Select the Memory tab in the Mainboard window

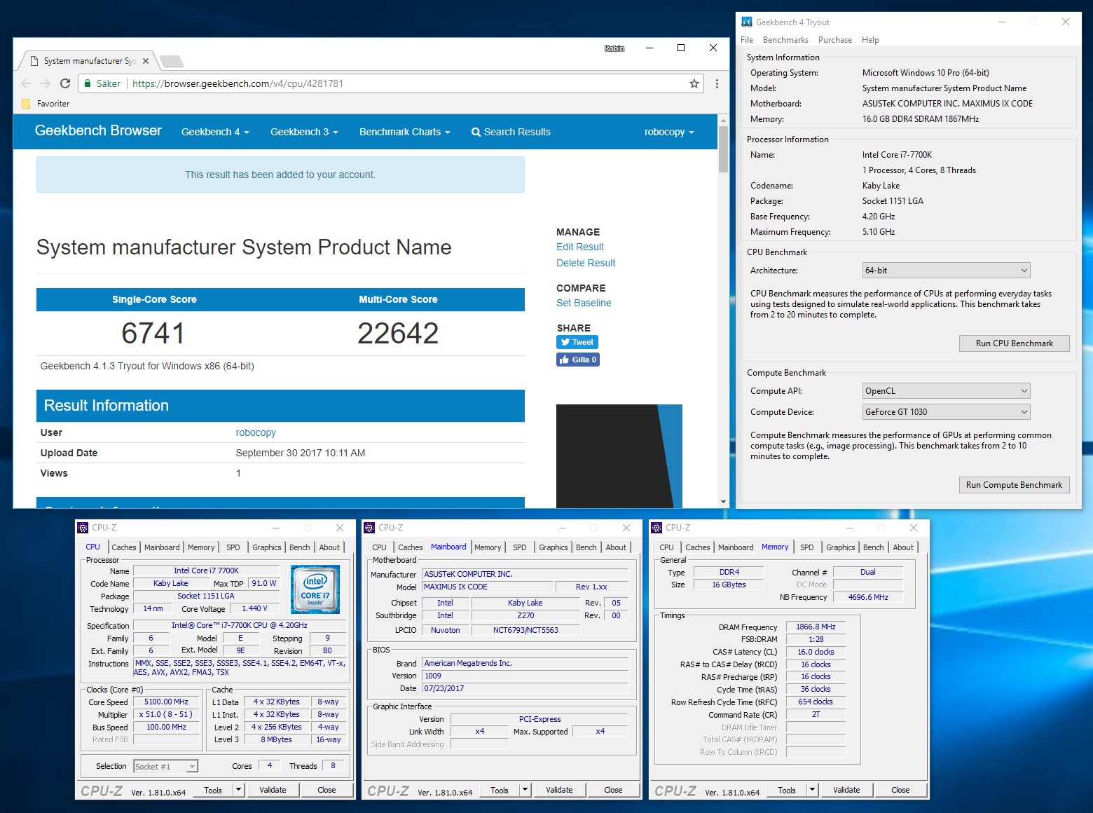(x=488, y=547)
